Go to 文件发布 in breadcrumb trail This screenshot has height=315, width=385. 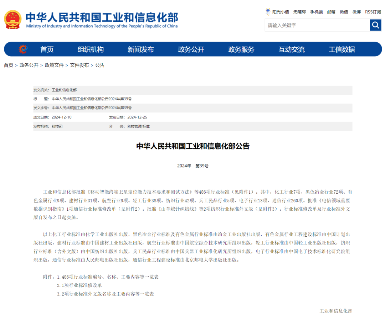click(79, 65)
